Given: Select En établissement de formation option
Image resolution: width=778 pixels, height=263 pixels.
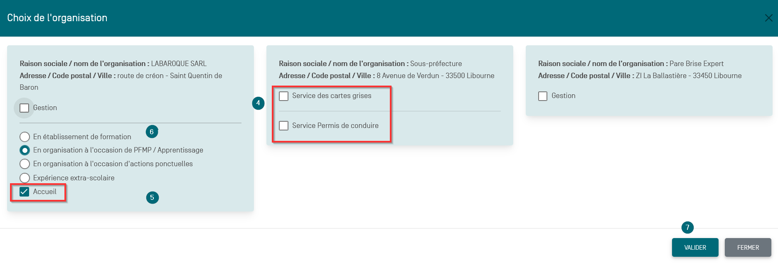Looking at the screenshot, I should 25,137.
